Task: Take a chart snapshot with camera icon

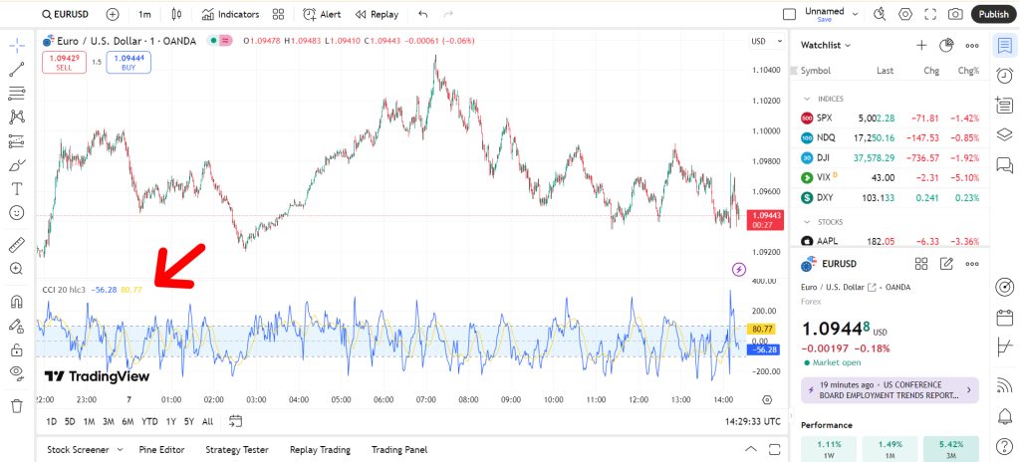Action: [955, 14]
